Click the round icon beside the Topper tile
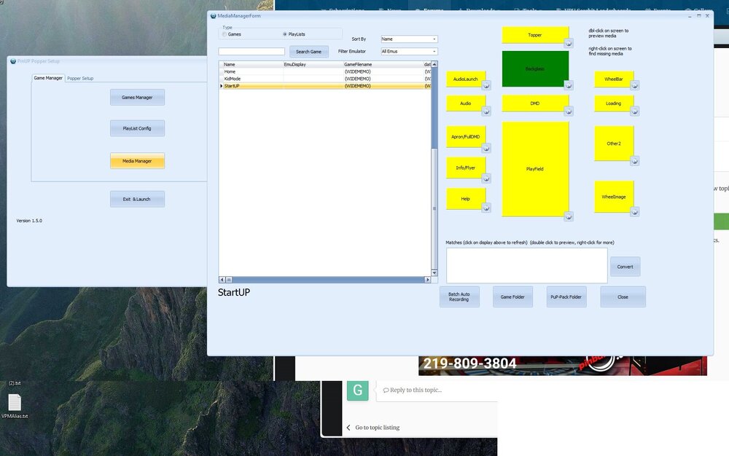 click(x=568, y=43)
